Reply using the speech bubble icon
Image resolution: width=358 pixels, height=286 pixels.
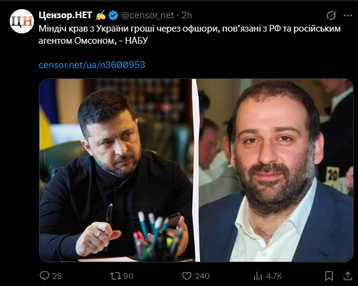[44, 276]
